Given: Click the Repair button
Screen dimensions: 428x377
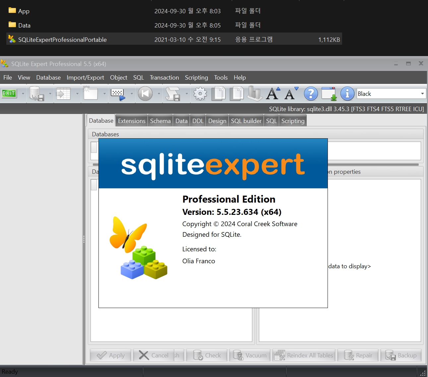Looking at the screenshot, I should pos(358,355).
